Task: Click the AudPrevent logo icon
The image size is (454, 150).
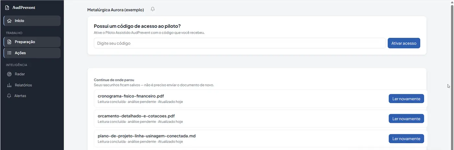Action: (7, 7)
